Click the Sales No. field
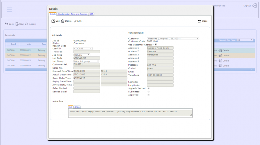 coord(87,68)
